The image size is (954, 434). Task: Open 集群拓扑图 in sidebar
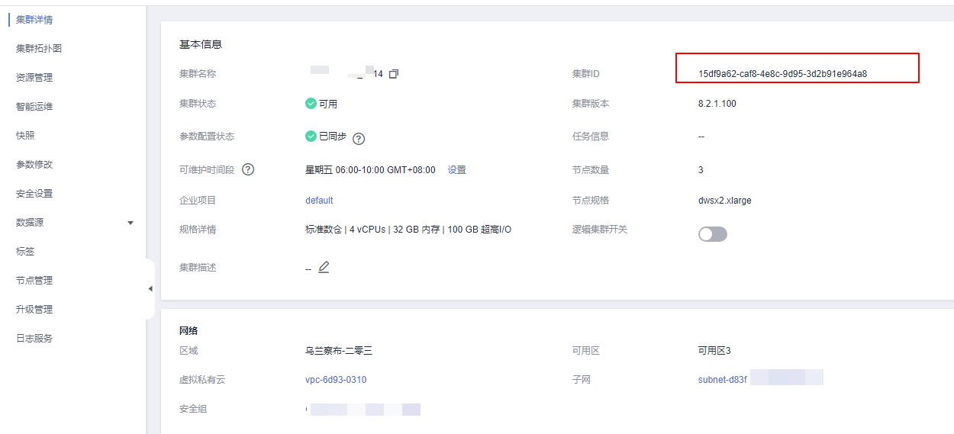click(39, 49)
